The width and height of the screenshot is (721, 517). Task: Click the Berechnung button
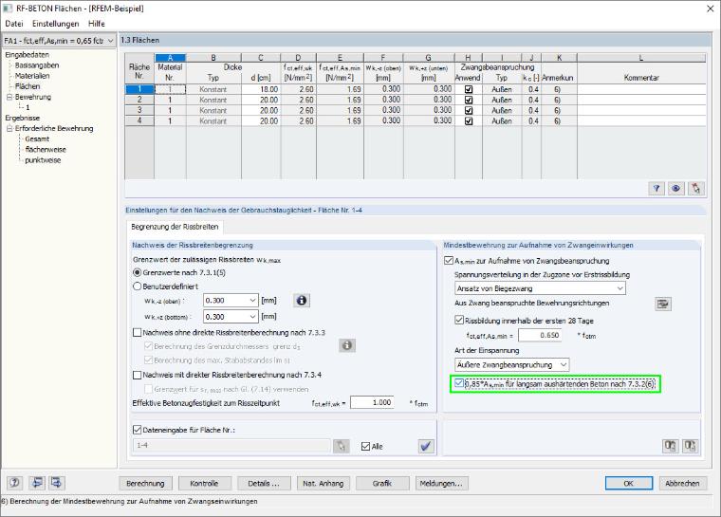[x=145, y=484]
